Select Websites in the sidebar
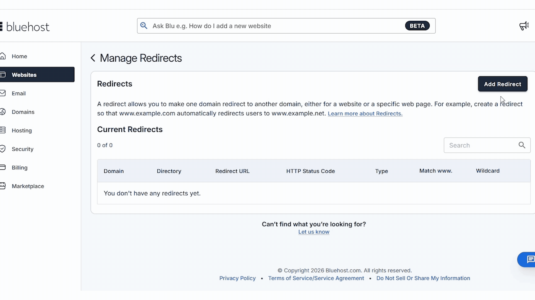 (37, 74)
